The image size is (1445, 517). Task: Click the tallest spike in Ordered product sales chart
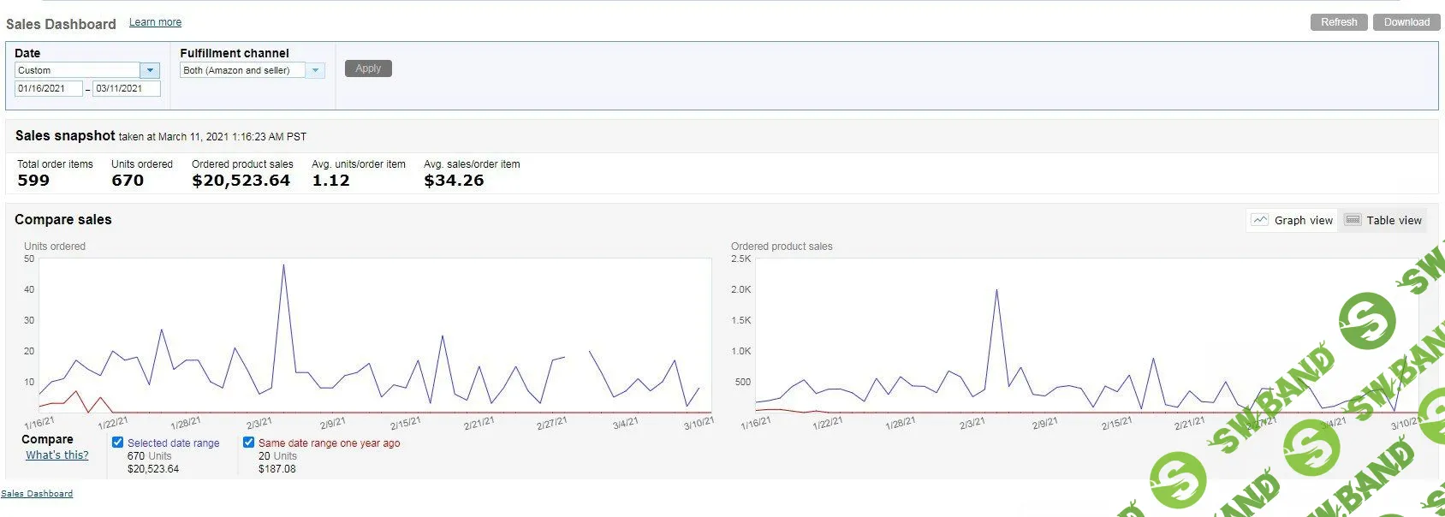coord(996,290)
